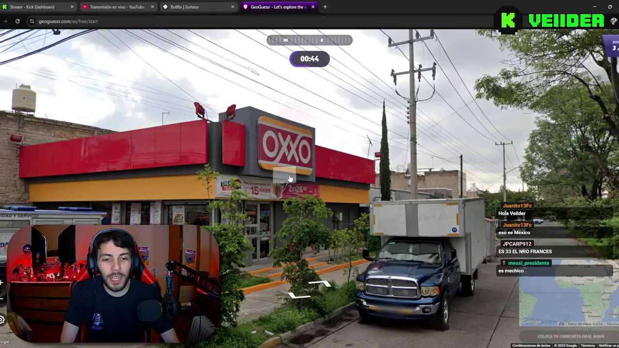
Task: Open GeoGuessr settings gear
Action: pyautogui.click(x=2, y=319)
